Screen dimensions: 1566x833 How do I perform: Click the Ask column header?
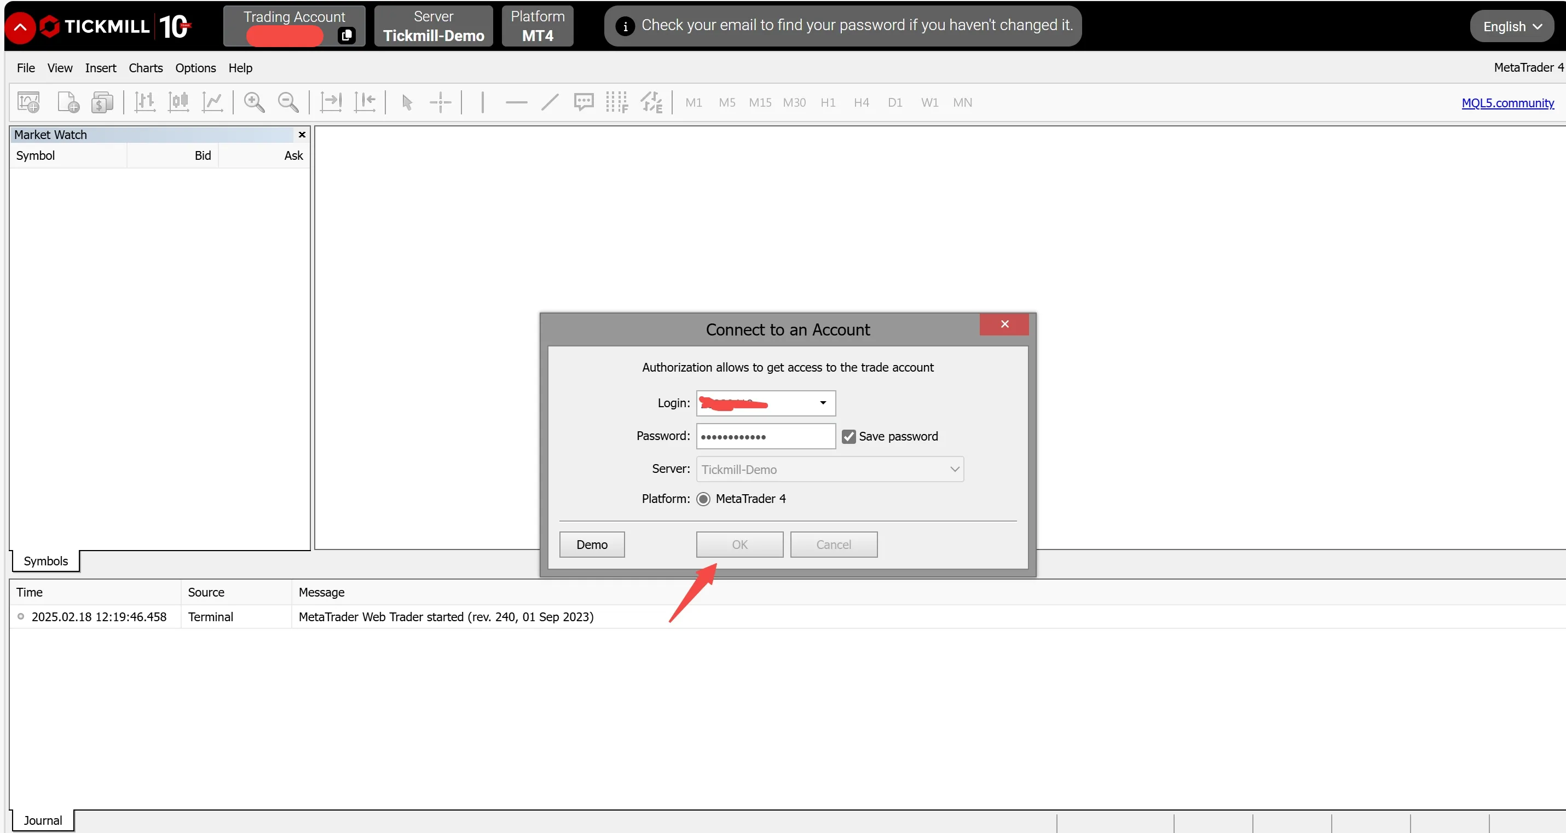tap(264, 155)
